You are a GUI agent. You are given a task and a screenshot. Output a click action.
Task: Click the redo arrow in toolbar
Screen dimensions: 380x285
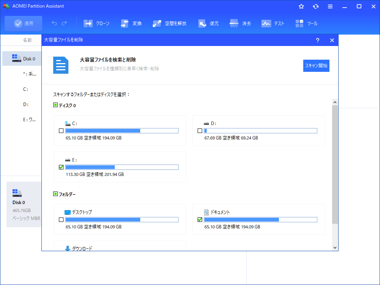pyautogui.click(x=65, y=23)
